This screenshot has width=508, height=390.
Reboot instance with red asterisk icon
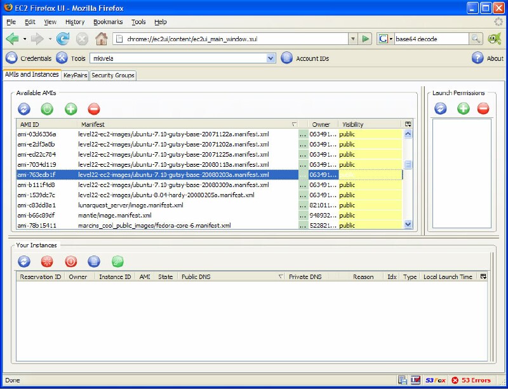coord(47,261)
